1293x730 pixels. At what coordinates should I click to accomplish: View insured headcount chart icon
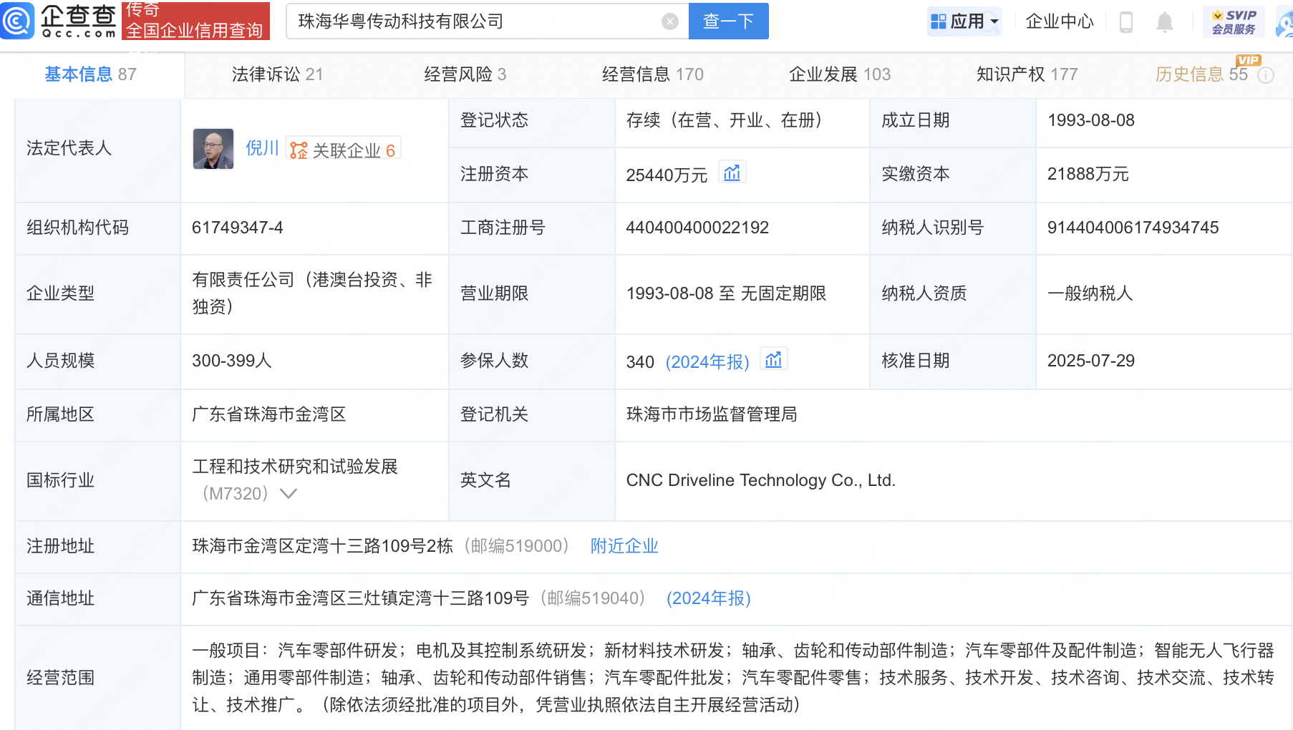(x=773, y=359)
